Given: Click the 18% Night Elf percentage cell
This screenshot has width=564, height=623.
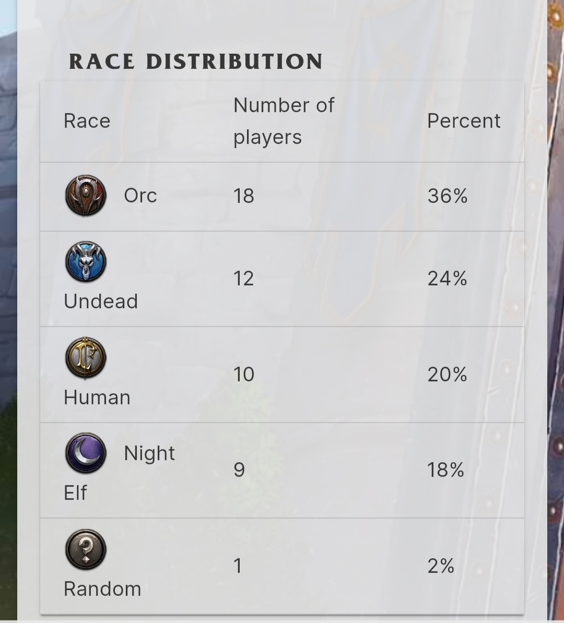Looking at the screenshot, I should pos(445,470).
